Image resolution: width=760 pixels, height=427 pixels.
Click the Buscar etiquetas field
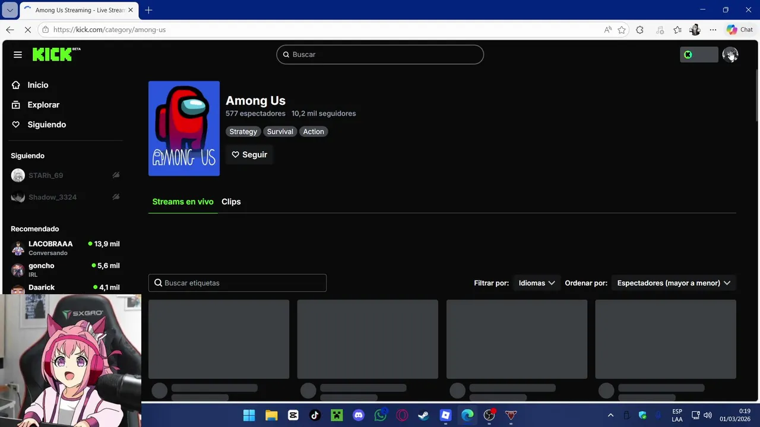(237, 283)
